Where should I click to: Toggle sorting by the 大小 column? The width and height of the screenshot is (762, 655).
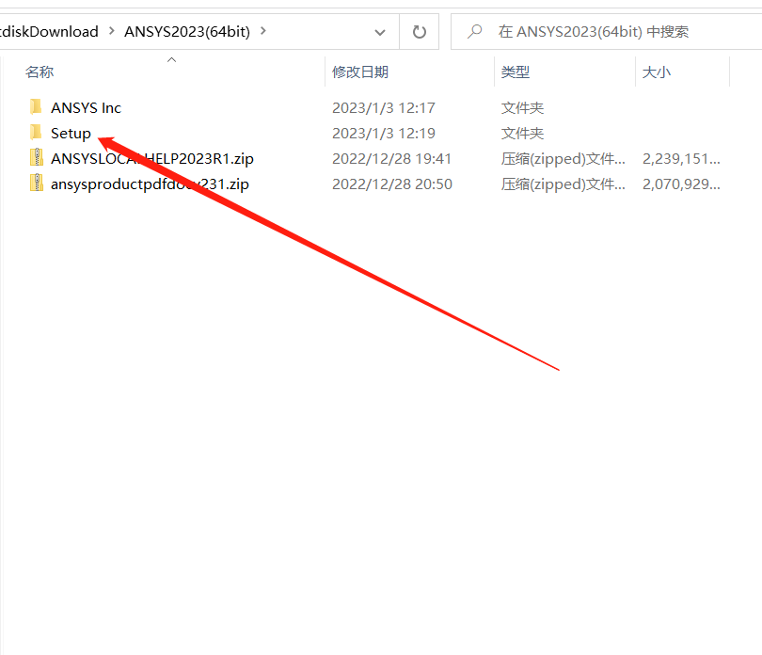[x=658, y=72]
